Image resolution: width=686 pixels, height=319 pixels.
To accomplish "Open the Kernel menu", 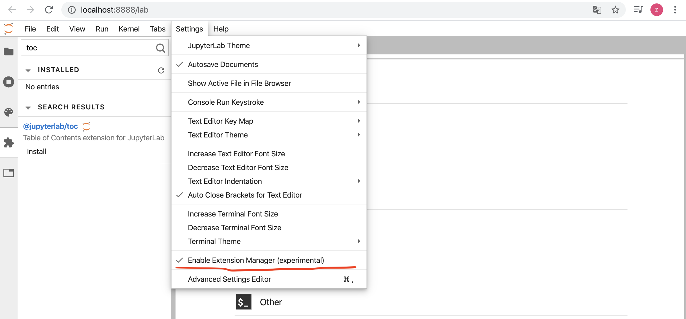I will 129,29.
